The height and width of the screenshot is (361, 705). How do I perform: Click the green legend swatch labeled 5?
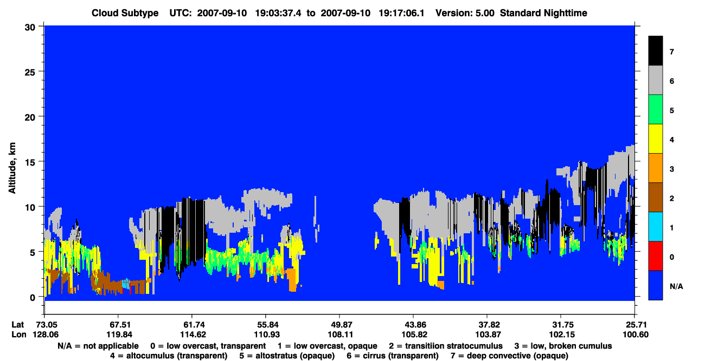point(656,110)
